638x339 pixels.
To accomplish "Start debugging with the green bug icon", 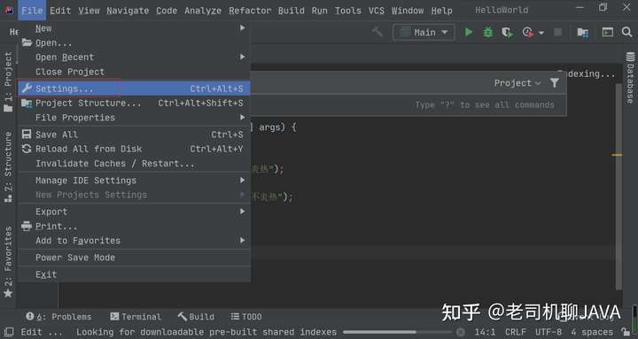I will (488, 32).
